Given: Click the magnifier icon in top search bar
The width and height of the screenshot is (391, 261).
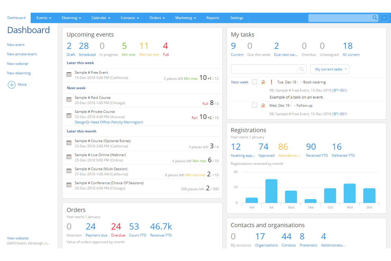Looking at the screenshot, I should point(375,18).
